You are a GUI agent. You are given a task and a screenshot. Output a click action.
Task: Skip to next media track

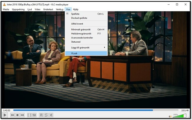(22, 115)
